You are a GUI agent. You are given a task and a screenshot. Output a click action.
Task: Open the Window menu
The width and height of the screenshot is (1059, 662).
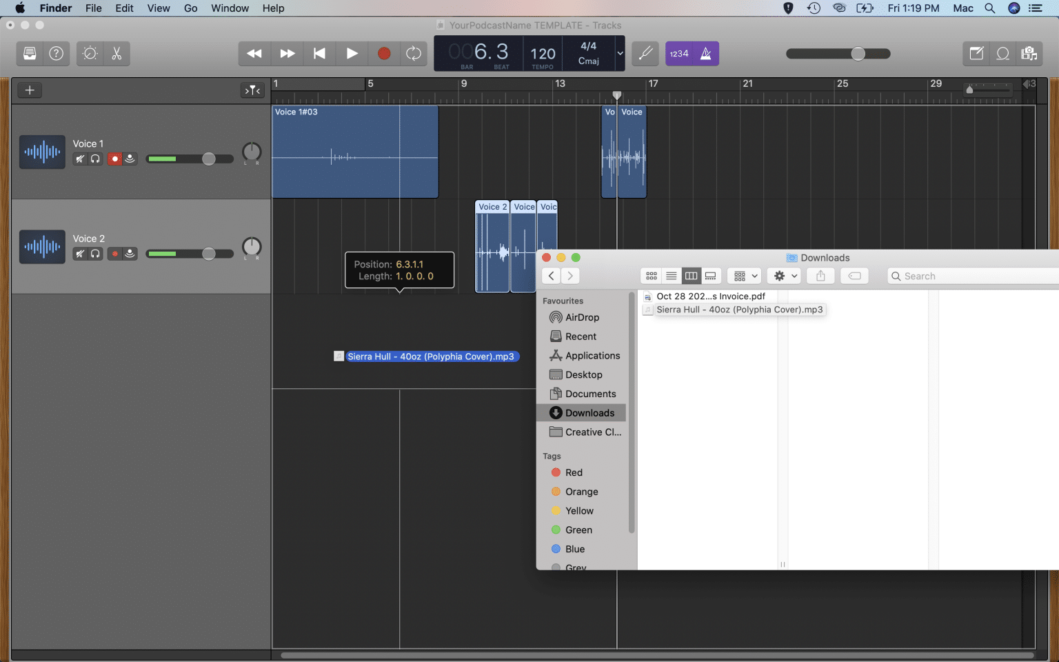tap(230, 8)
